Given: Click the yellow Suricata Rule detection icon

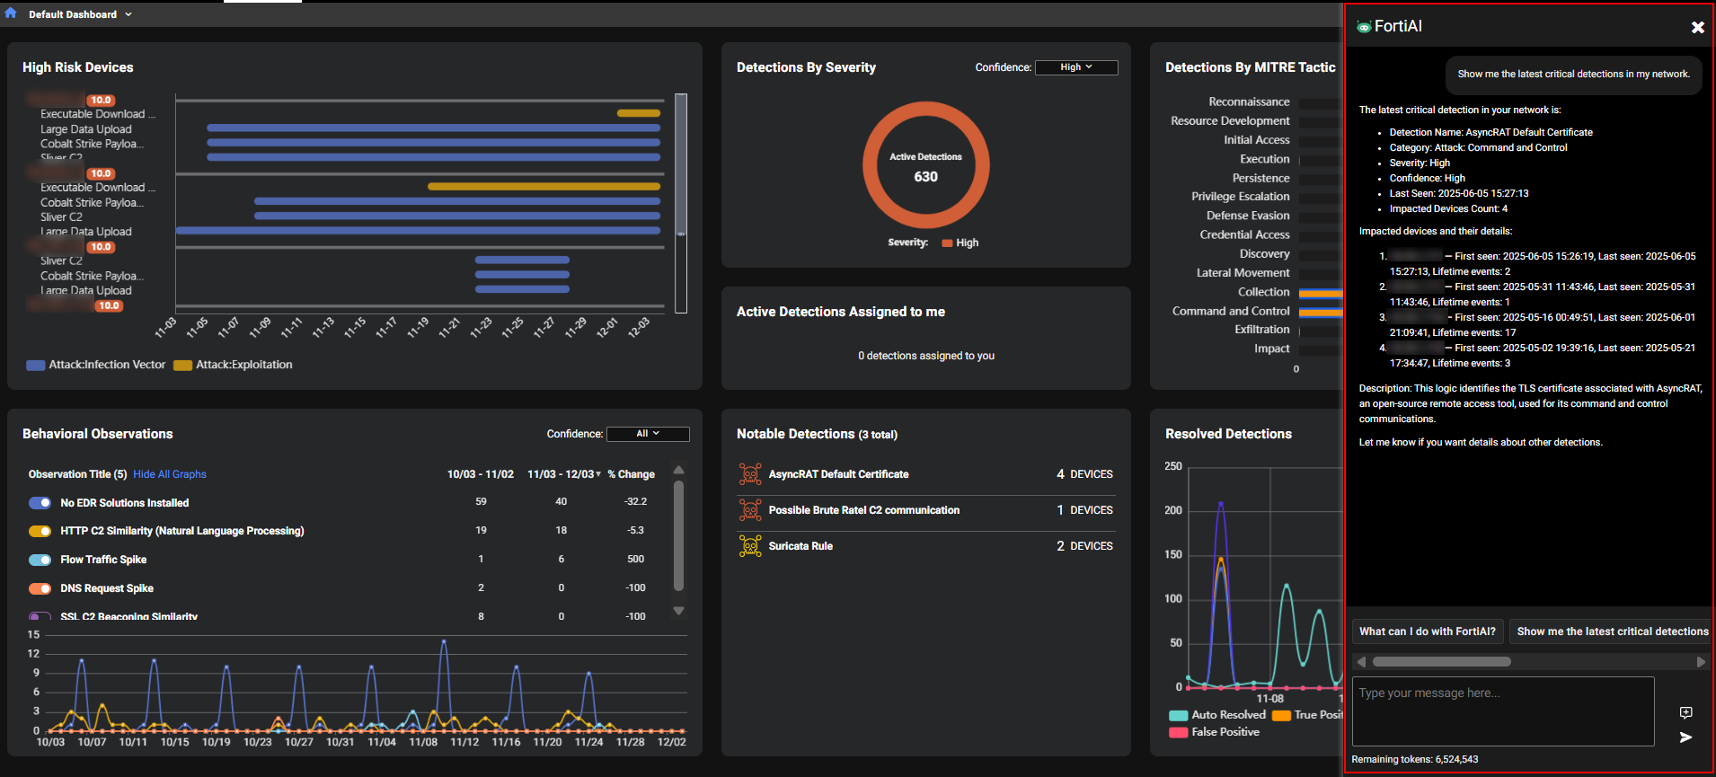Looking at the screenshot, I should click(x=749, y=546).
